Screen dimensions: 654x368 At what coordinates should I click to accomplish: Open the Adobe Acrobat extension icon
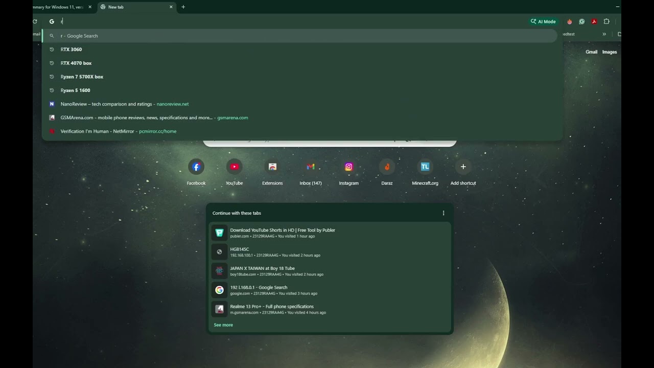pos(594,21)
